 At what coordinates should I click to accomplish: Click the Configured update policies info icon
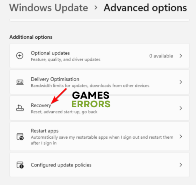click(x=20, y=165)
